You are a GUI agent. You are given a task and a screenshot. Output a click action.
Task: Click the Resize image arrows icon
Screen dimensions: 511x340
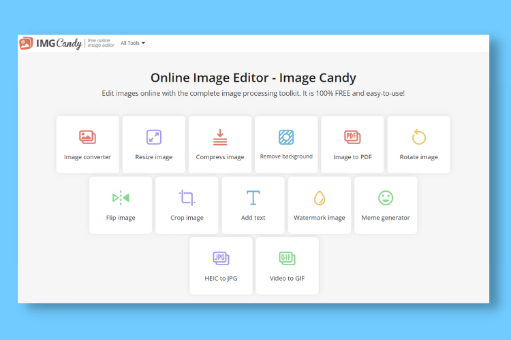coord(154,137)
